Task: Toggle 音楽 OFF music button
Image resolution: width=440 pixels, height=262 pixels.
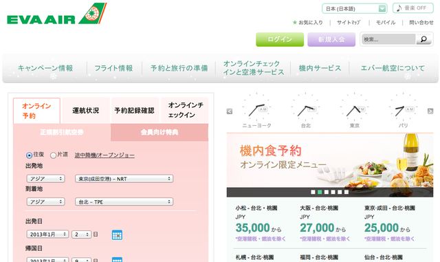Action: 412,8
